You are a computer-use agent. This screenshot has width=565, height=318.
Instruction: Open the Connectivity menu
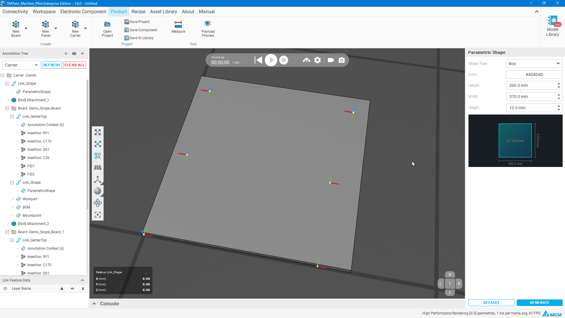[x=15, y=11]
